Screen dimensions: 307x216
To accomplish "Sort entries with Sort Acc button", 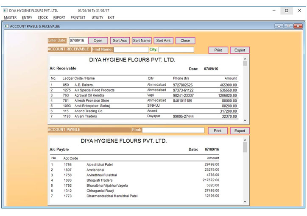I will tap(120, 41).
